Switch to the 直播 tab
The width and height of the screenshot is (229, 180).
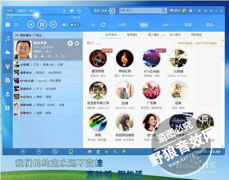coord(188,25)
